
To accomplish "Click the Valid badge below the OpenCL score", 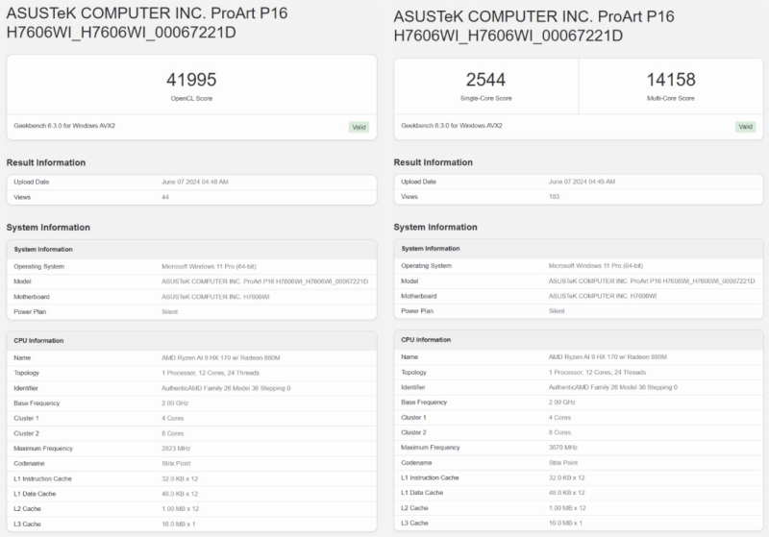I will coord(358,127).
